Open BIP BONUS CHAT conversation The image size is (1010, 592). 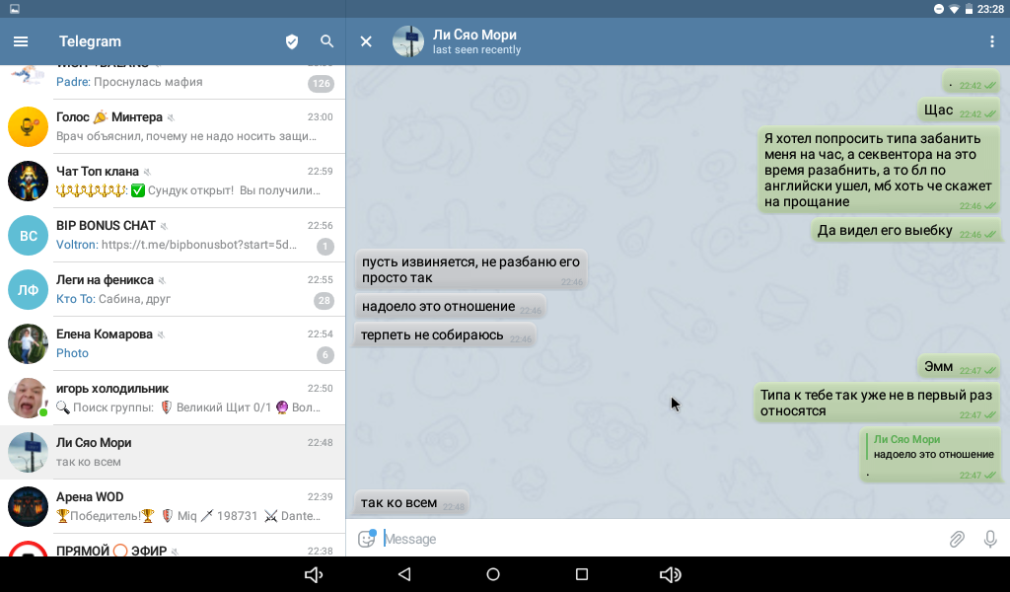pos(173,235)
